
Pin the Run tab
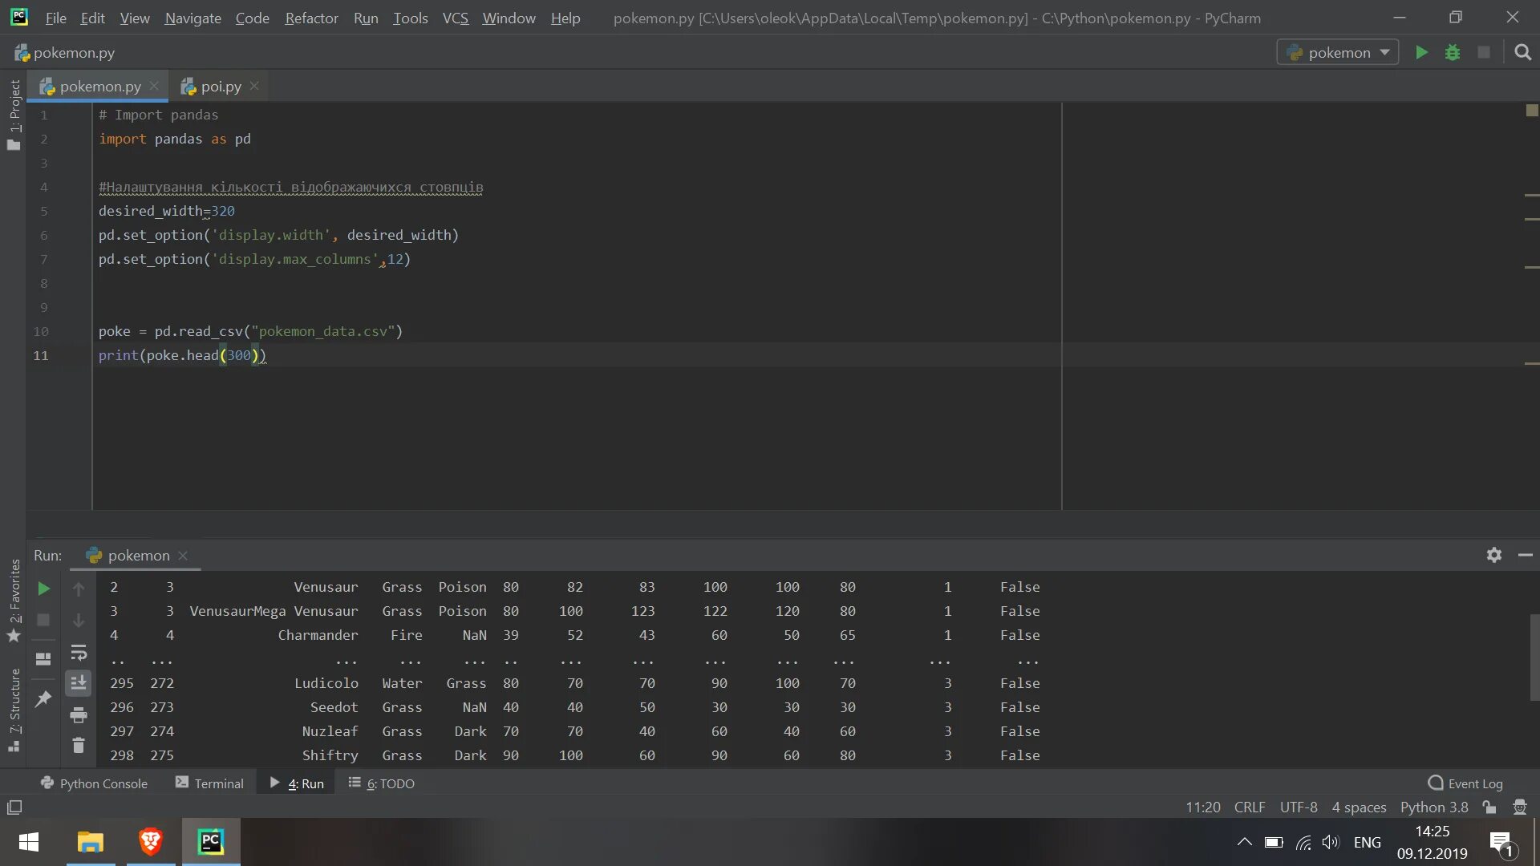(44, 698)
